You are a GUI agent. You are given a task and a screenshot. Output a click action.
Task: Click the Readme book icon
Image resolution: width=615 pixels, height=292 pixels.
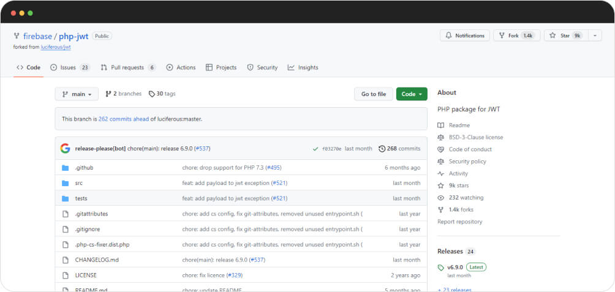(x=441, y=125)
